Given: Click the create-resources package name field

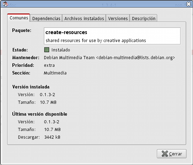Looking at the screenshot, I should point(112,36).
